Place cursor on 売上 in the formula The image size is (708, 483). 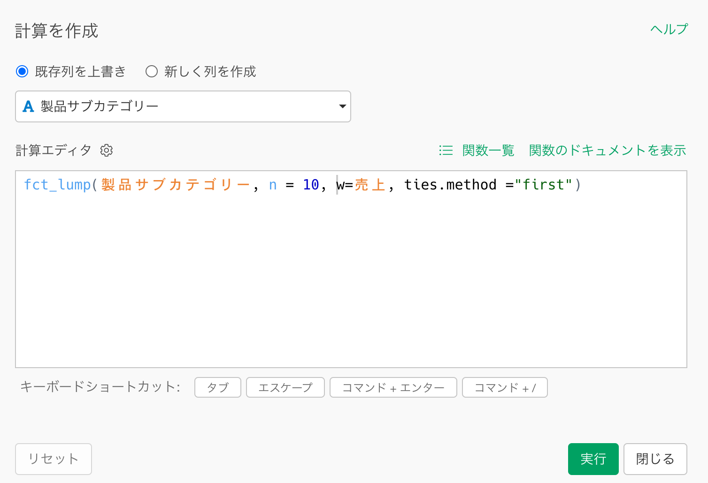click(x=370, y=185)
